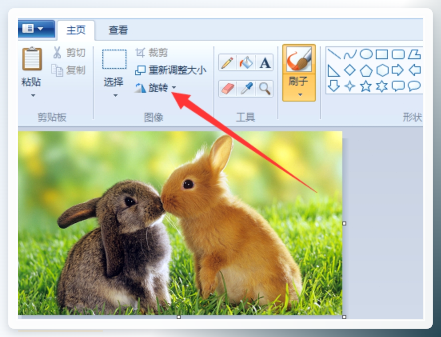Select the Fill with color bucket tool

(x=246, y=63)
